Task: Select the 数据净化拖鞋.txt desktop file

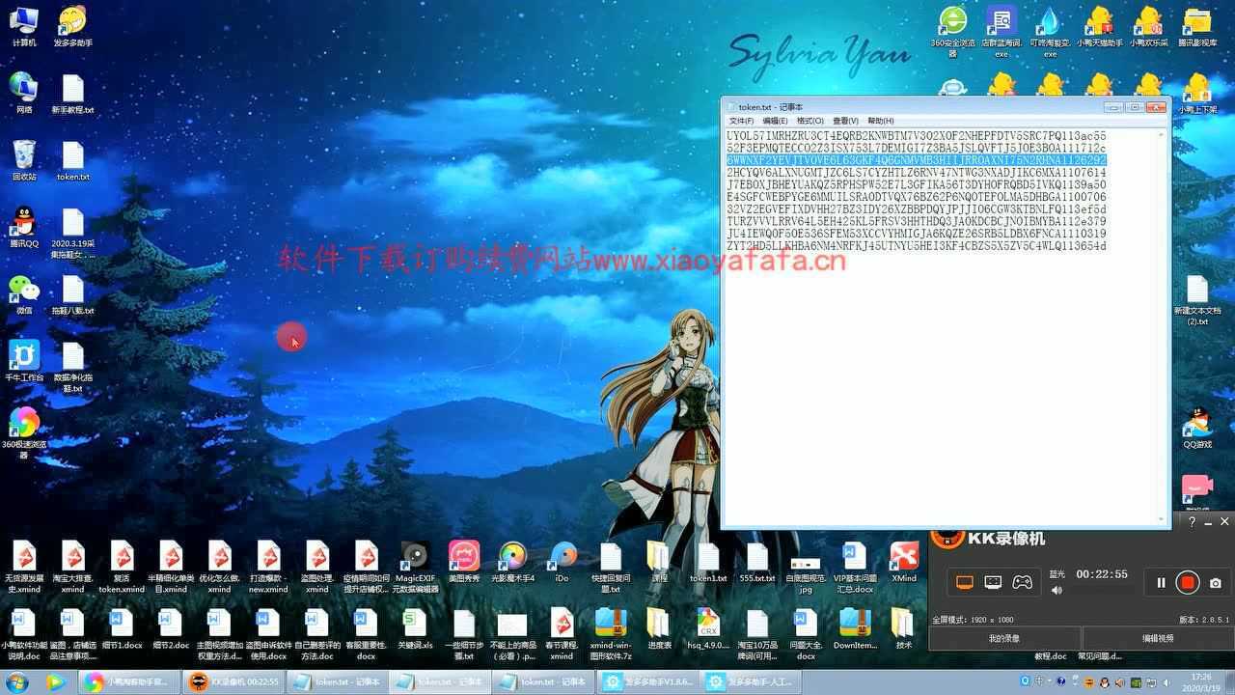Action: 73,367
